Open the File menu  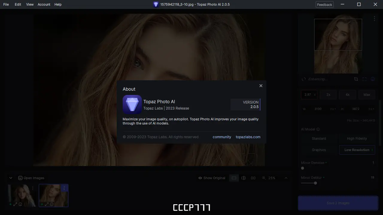point(6,4)
